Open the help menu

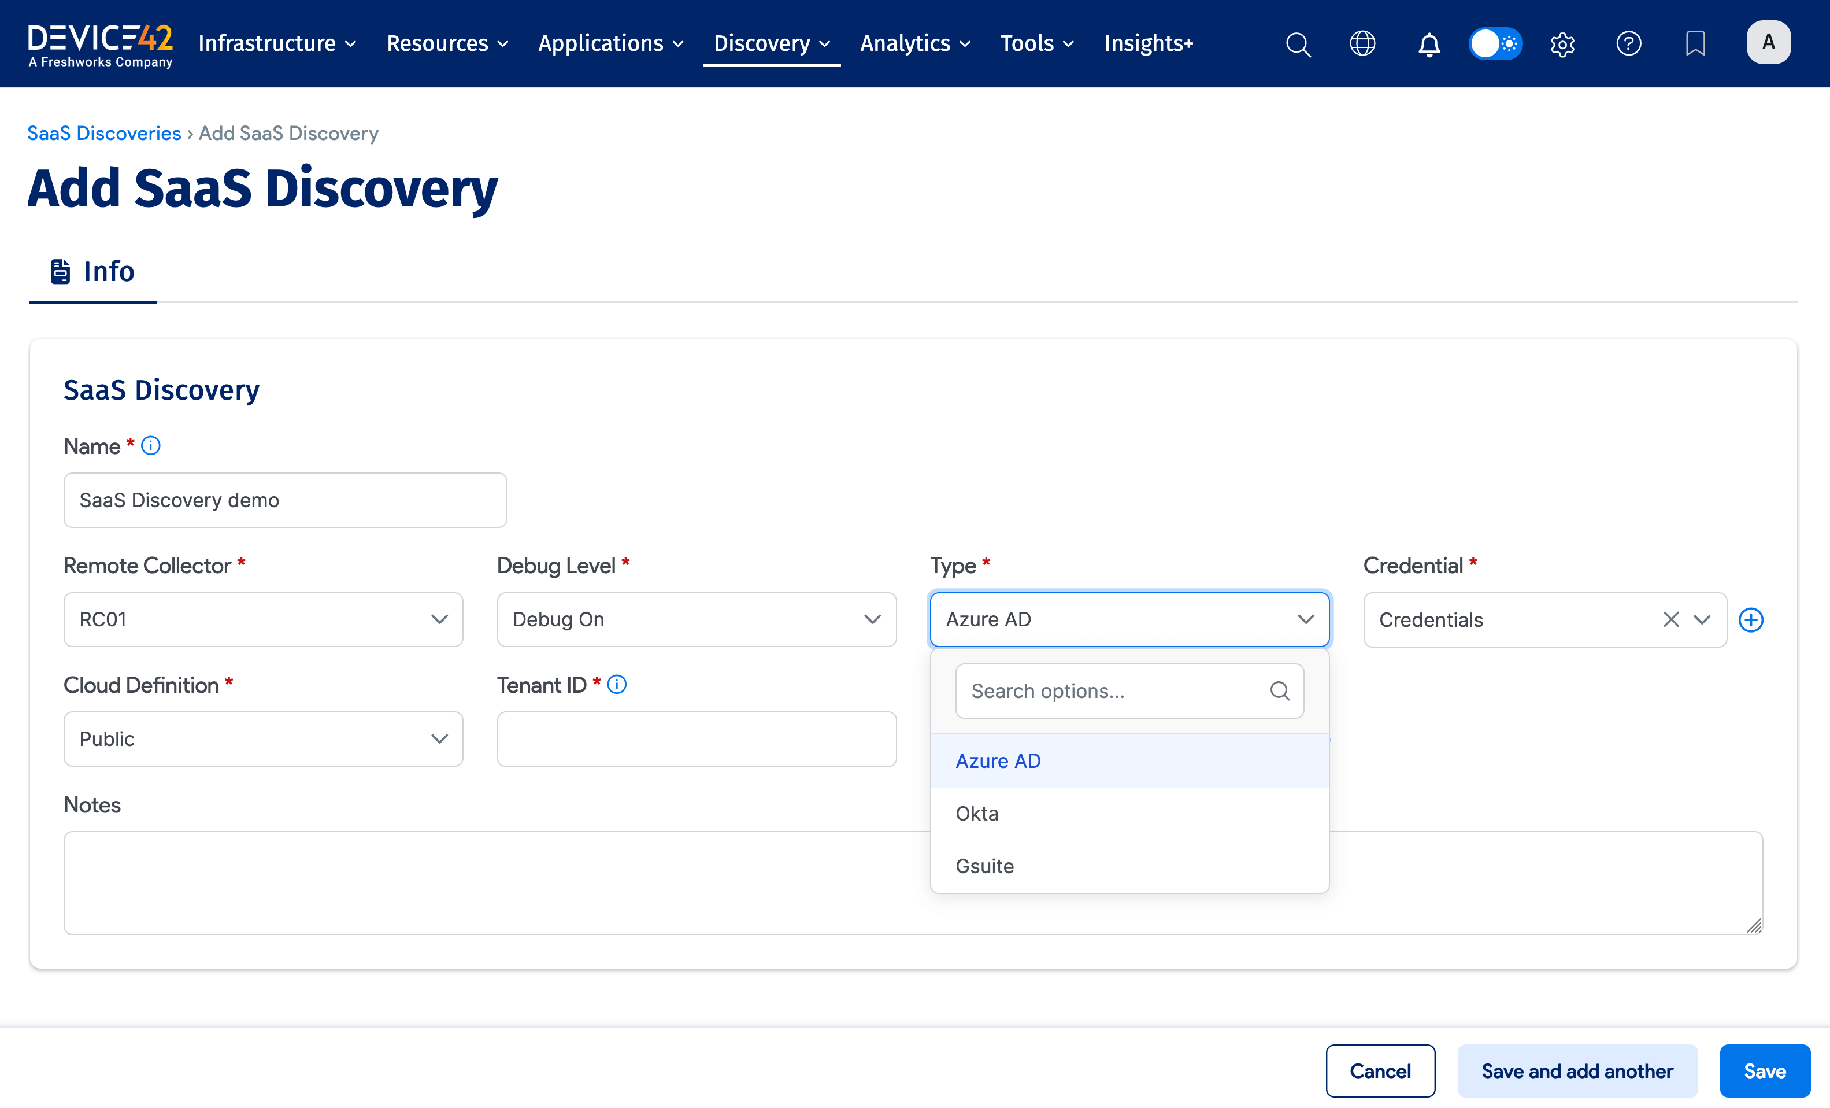[1629, 44]
